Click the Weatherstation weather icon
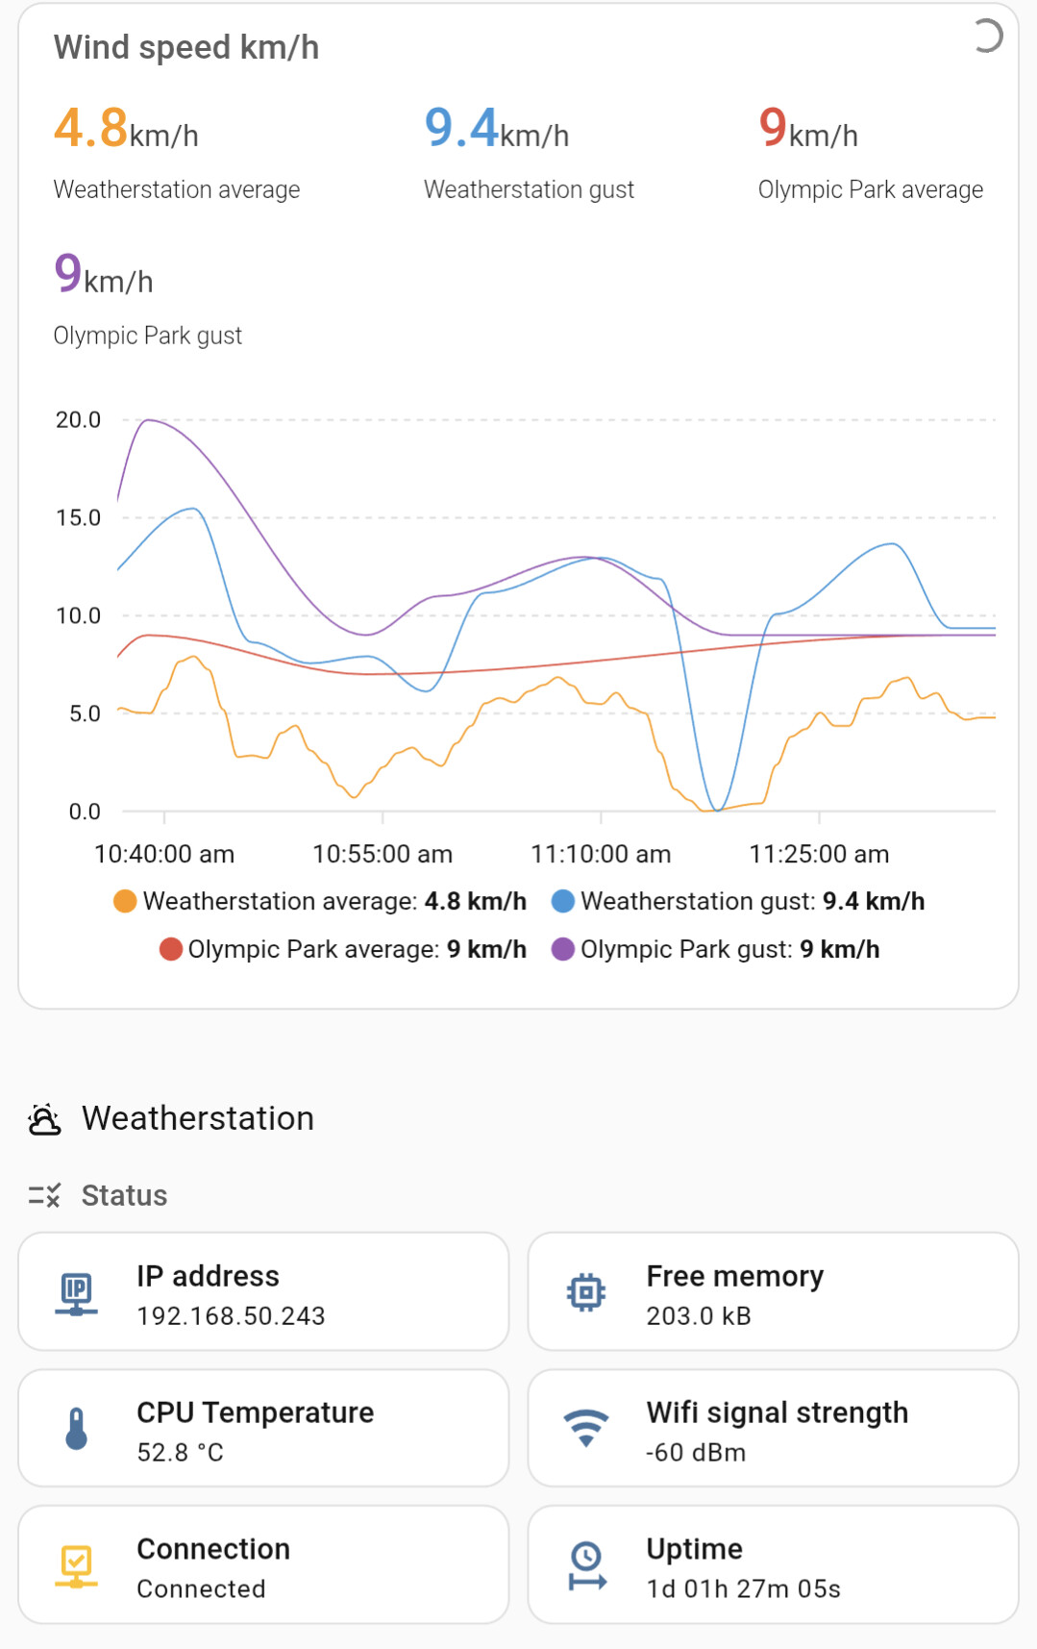The image size is (1037, 1649). [44, 1119]
